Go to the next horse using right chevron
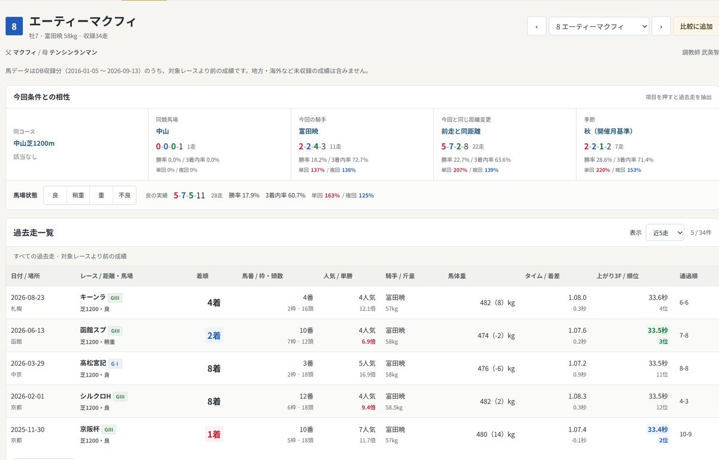Viewport: 719px width, 460px height. [x=661, y=26]
